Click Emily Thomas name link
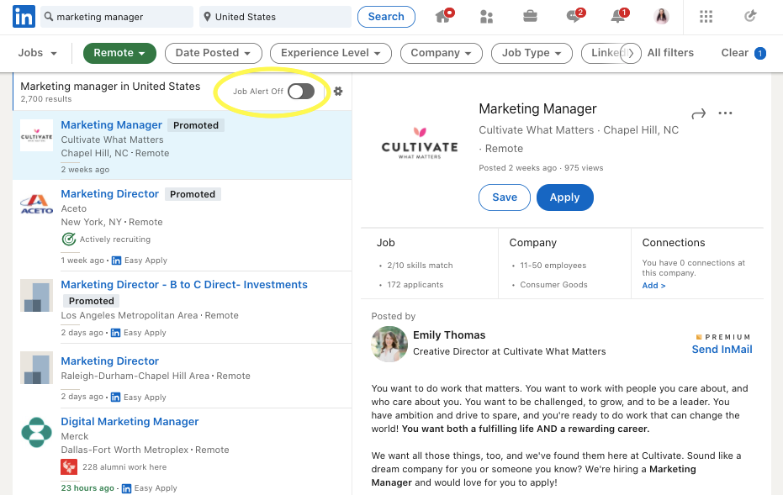This screenshot has height=495, width=783. 449,334
